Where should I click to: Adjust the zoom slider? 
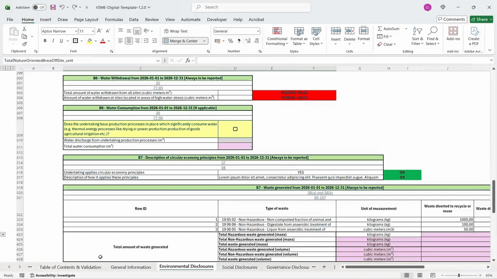click(459, 276)
